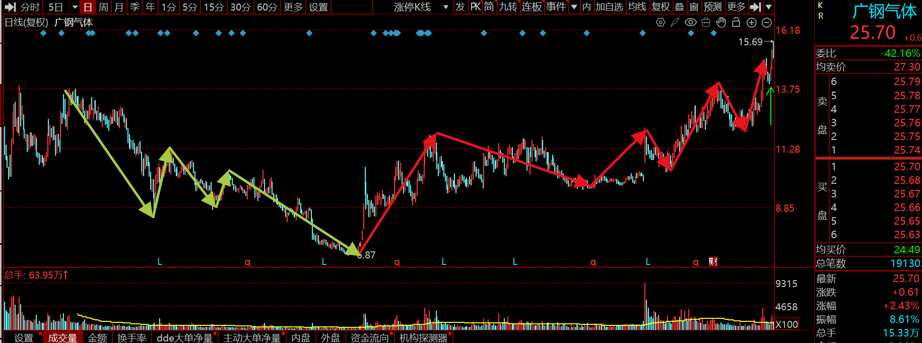Click the 财 marker on the timeline
The image size is (922, 343).
coord(713,261)
